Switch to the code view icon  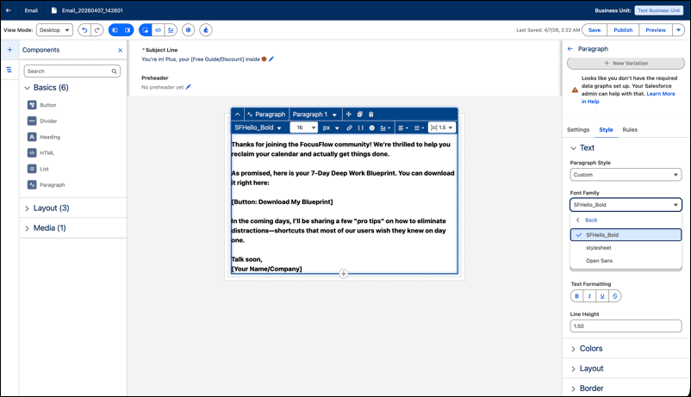click(x=158, y=30)
